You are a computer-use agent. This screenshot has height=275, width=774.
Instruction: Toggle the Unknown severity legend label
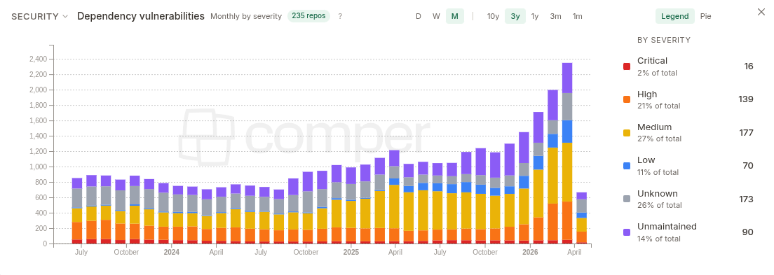(x=658, y=194)
